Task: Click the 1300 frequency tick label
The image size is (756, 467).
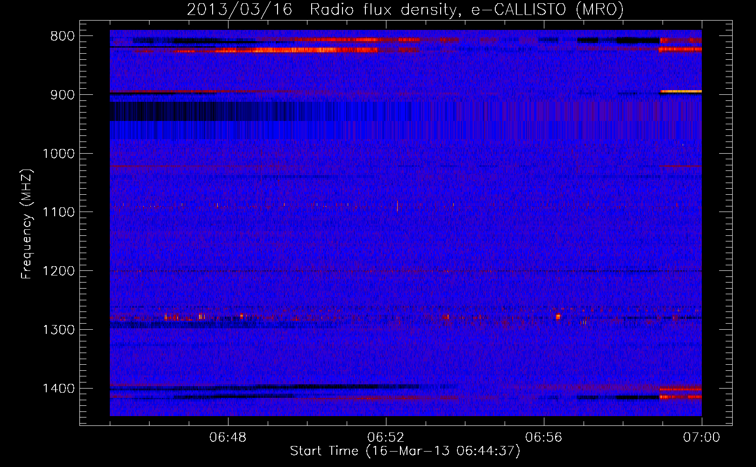Action: coord(58,330)
